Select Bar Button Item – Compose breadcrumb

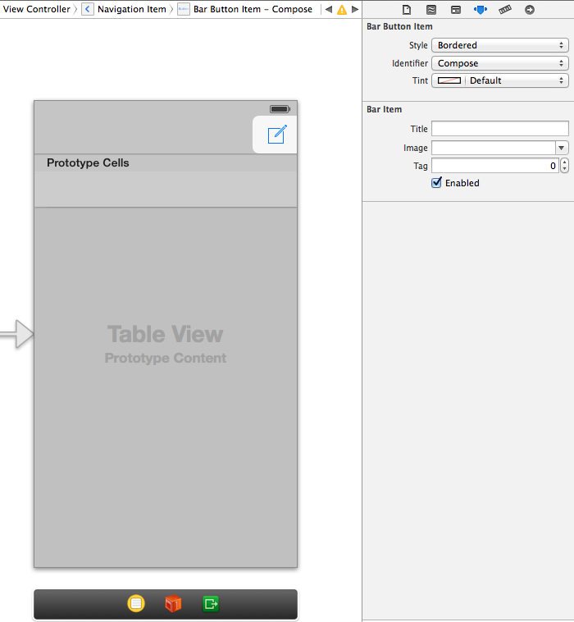click(x=253, y=9)
